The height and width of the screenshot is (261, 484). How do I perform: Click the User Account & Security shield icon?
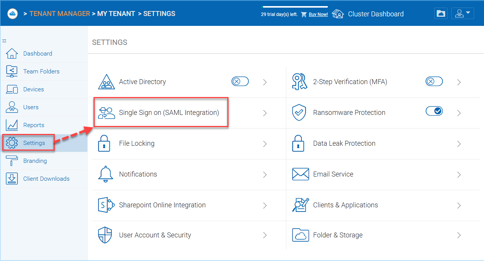coord(105,235)
